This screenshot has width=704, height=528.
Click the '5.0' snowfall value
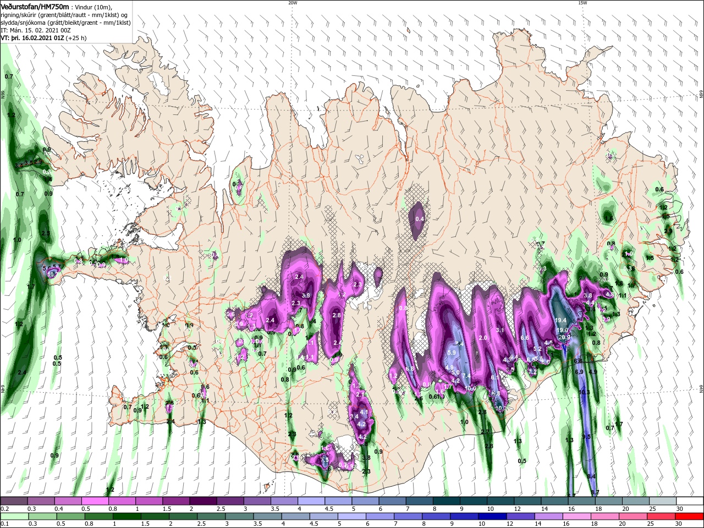[455, 372]
